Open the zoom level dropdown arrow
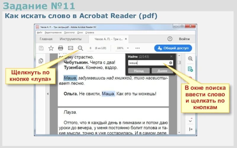Image resolution: width=237 pixels, height=148 pixels. click(128, 48)
